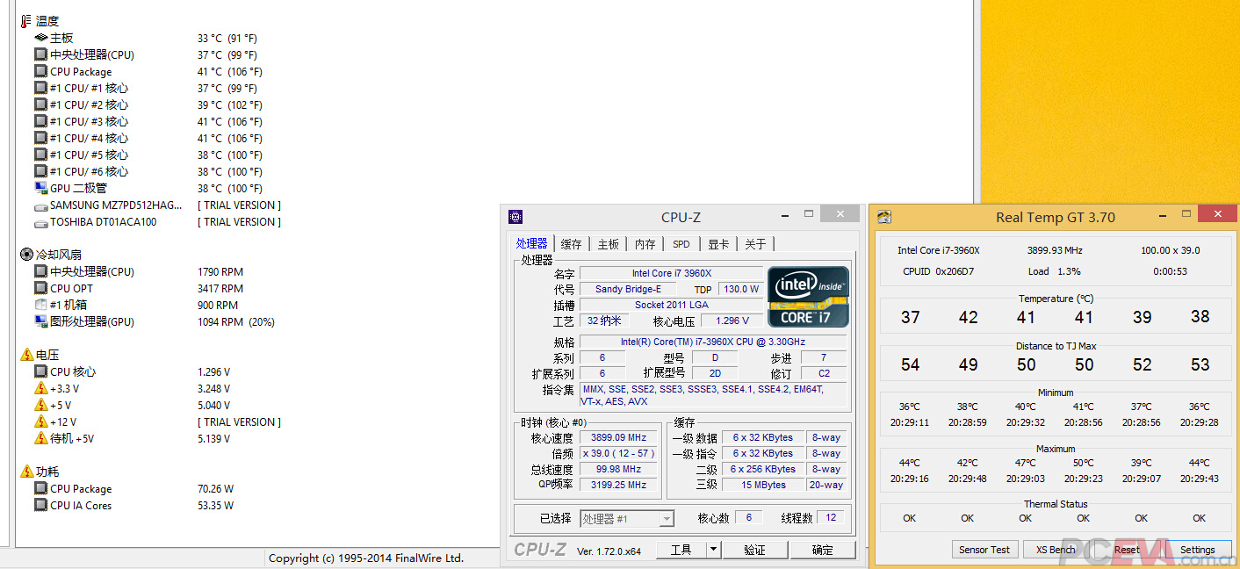
Task: Open the 工具 dropdown arrow in CPU-Z
Action: (x=715, y=549)
